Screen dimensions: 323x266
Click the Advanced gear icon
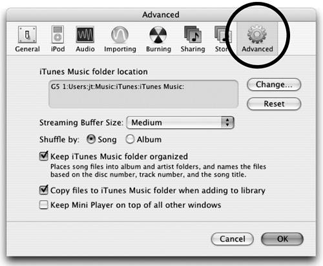[x=257, y=35]
